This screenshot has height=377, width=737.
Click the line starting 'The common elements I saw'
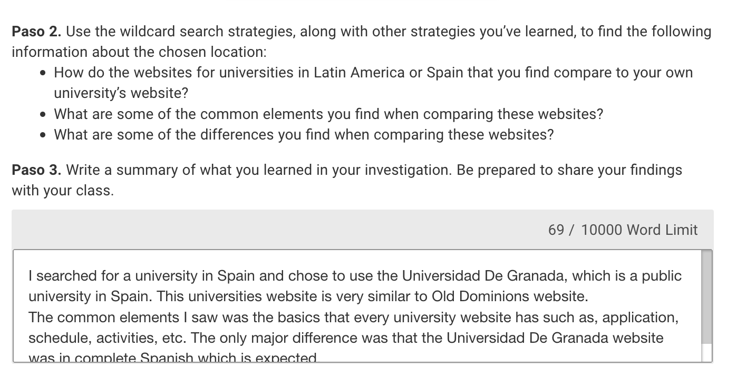(354, 318)
